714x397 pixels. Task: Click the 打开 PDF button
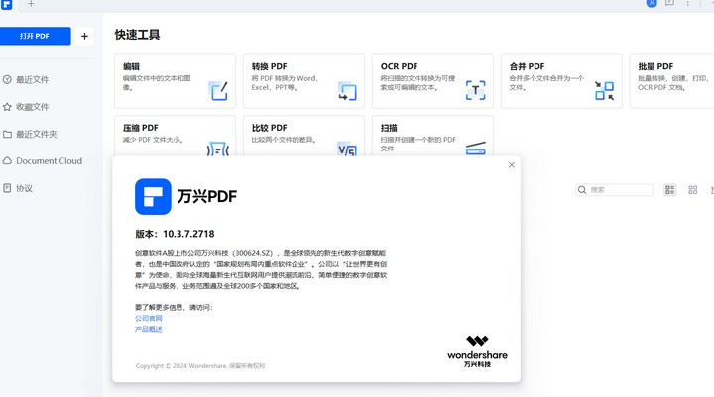(36, 37)
